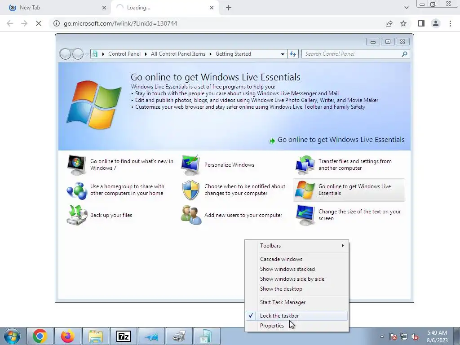Click the printer taskbar icon
Screen dimensions: 460x345
(x=179, y=336)
